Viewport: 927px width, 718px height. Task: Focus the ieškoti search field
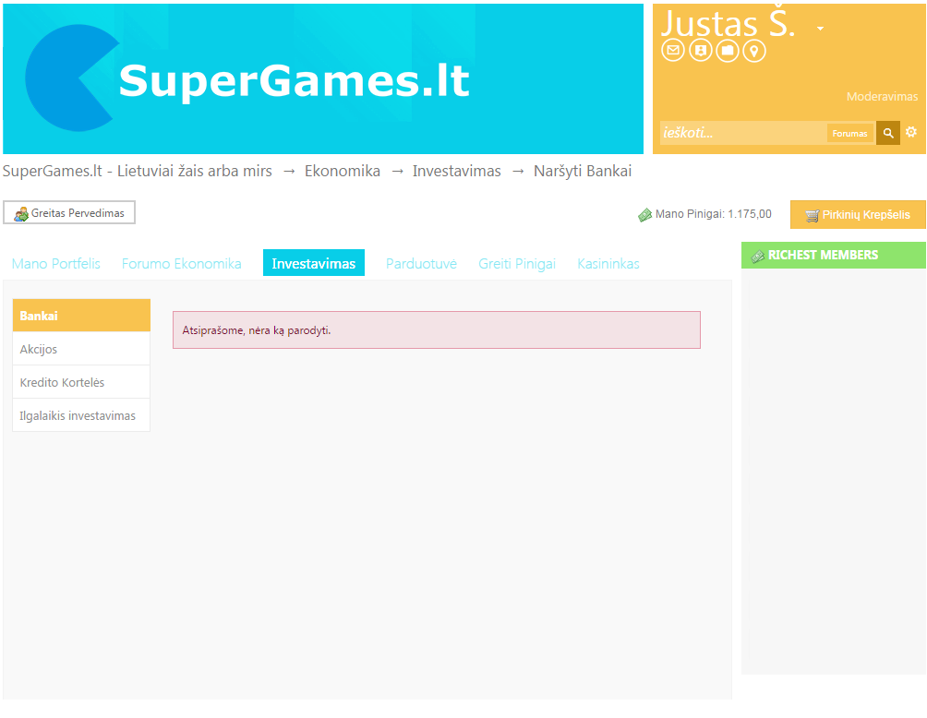tap(743, 133)
